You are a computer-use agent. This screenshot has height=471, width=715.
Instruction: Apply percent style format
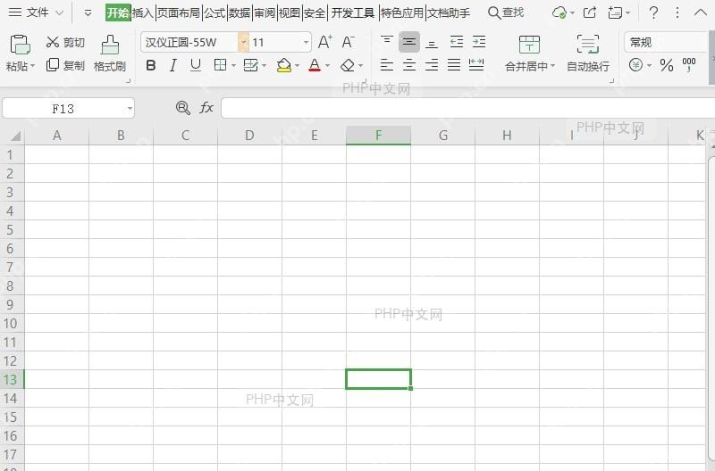pyautogui.click(x=667, y=65)
